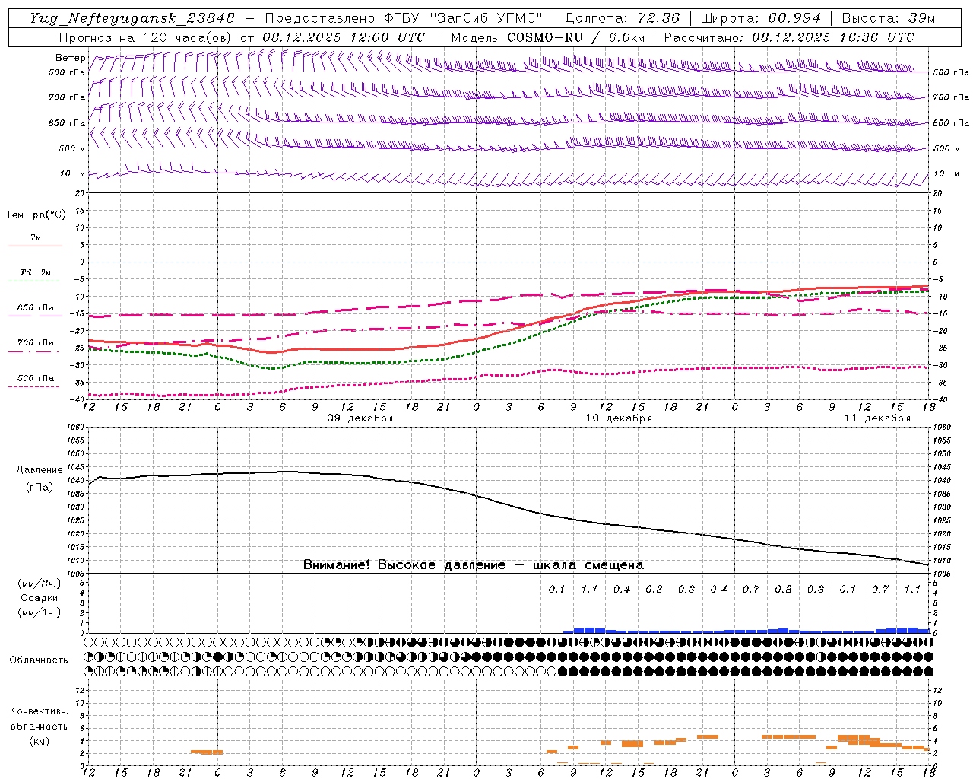Viewport: 973px width, 779px height.
Task: Click the 0.8 precipitation value
Action: coord(783,589)
